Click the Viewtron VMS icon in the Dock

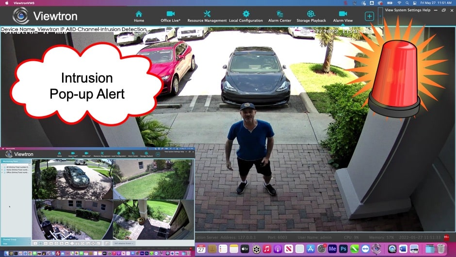pos(376,249)
